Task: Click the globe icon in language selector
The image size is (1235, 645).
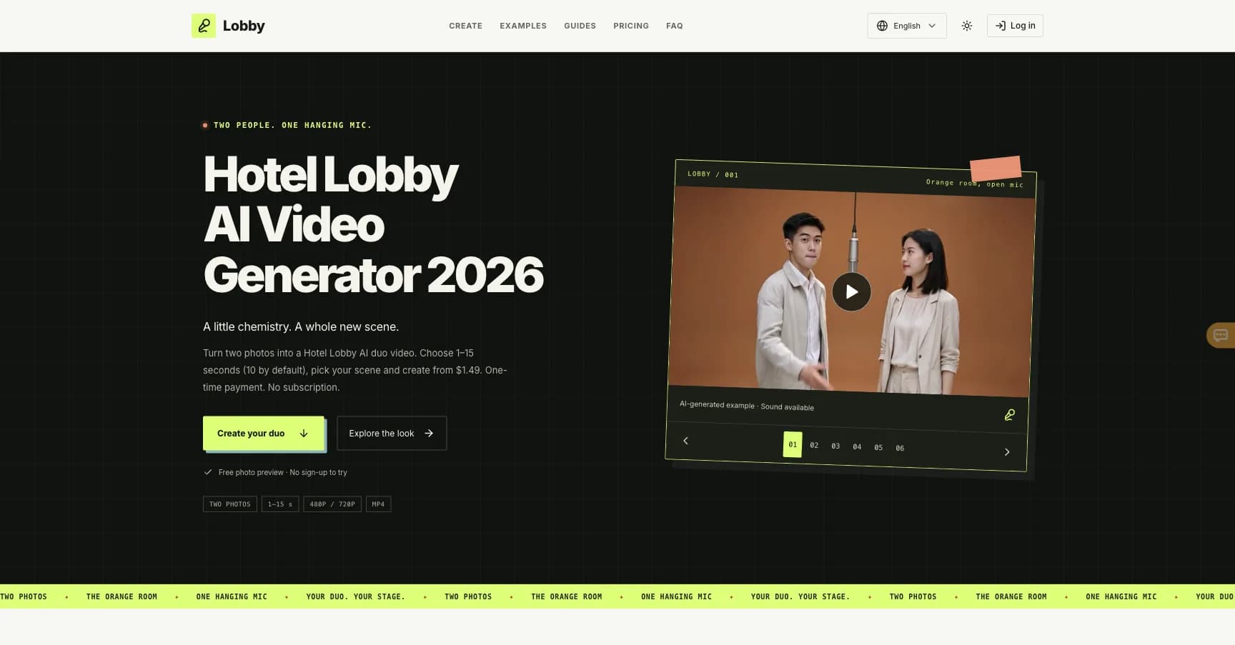Action: coord(882,26)
